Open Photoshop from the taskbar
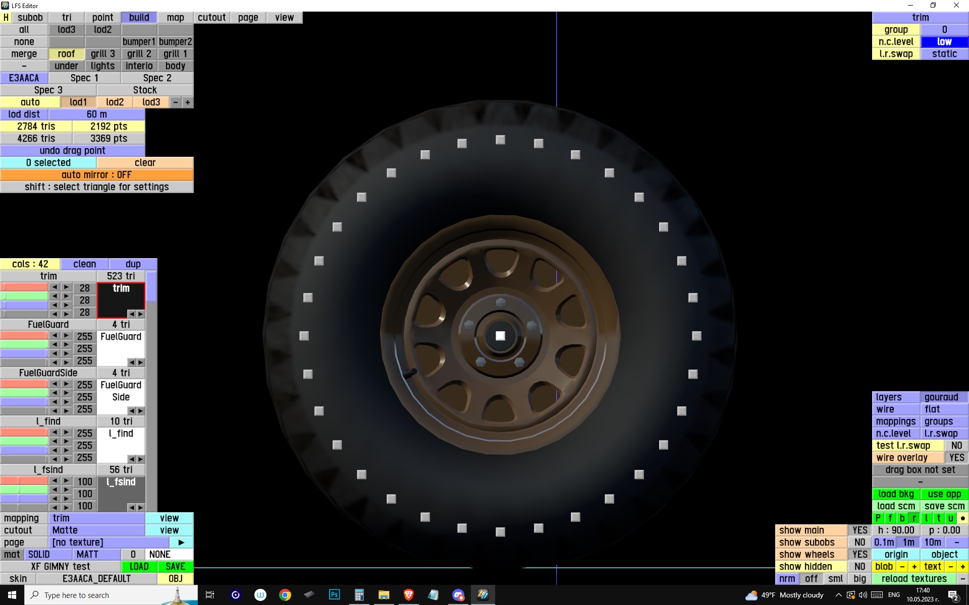This screenshot has width=969, height=605. [x=334, y=595]
